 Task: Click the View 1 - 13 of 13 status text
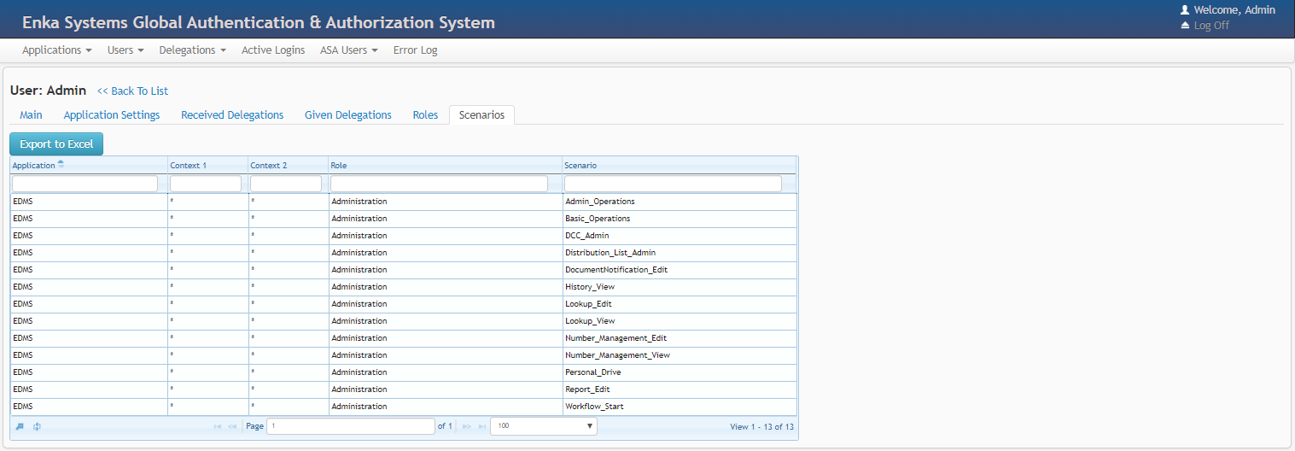(x=761, y=426)
